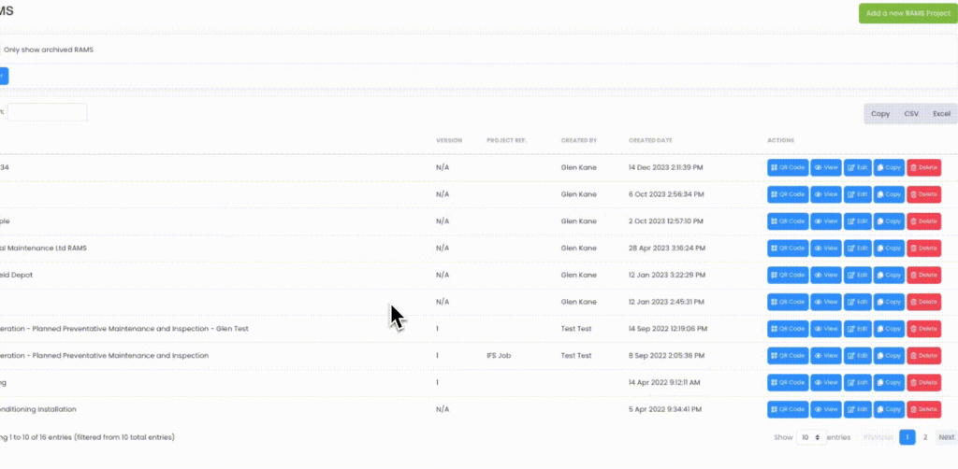
Task: Copy the RAMS created 28 Apr 2023
Action: click(889, 249)
